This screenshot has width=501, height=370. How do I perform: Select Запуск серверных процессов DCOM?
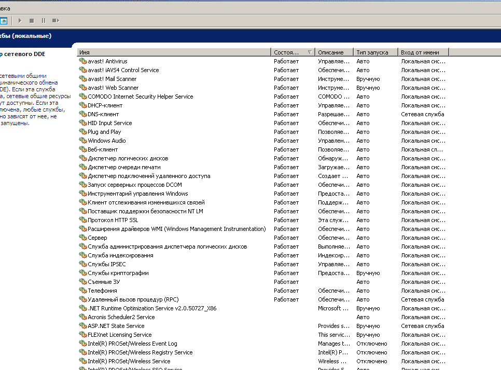[x=135, y=185]
